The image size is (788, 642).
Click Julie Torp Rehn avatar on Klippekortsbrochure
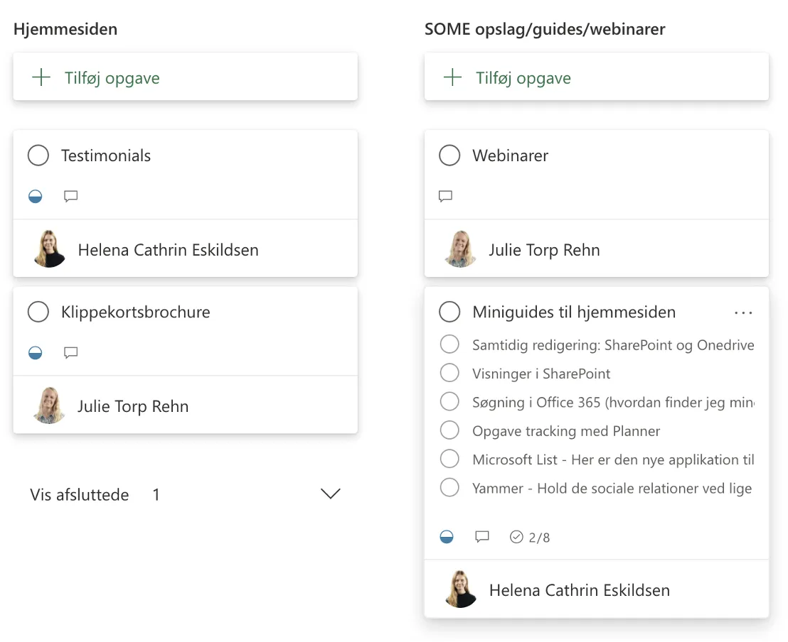49,406
